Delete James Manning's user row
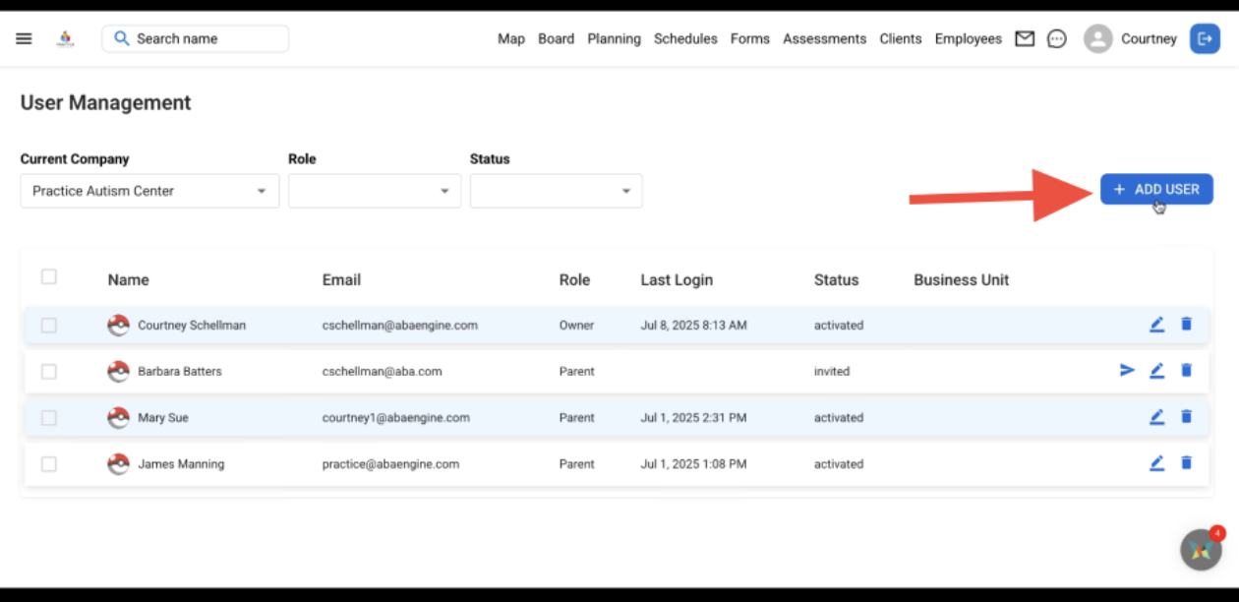This screenshot has width=1239, height=602. pyautogui.click(x=1186, y=463)
